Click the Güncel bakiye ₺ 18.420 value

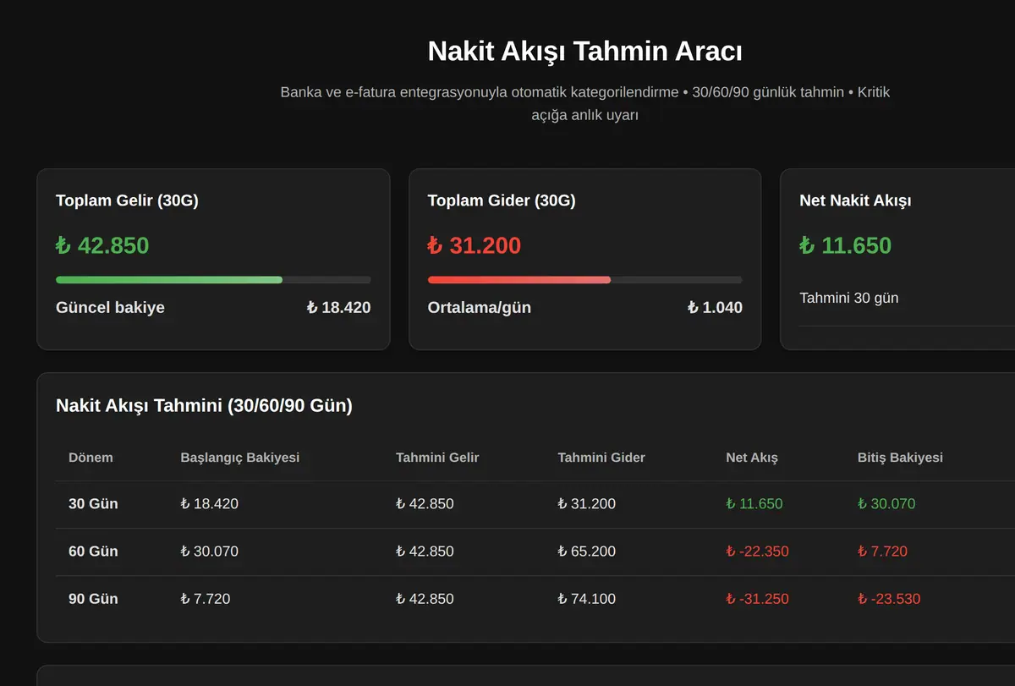(x=338, y=307)
